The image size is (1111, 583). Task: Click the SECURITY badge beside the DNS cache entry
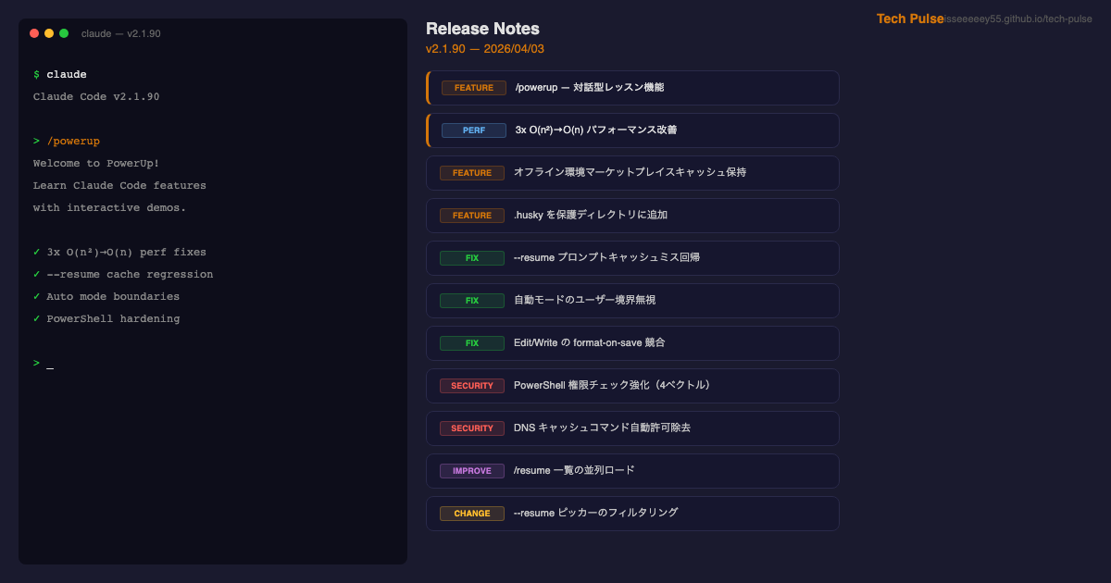[x=472, y=428]
